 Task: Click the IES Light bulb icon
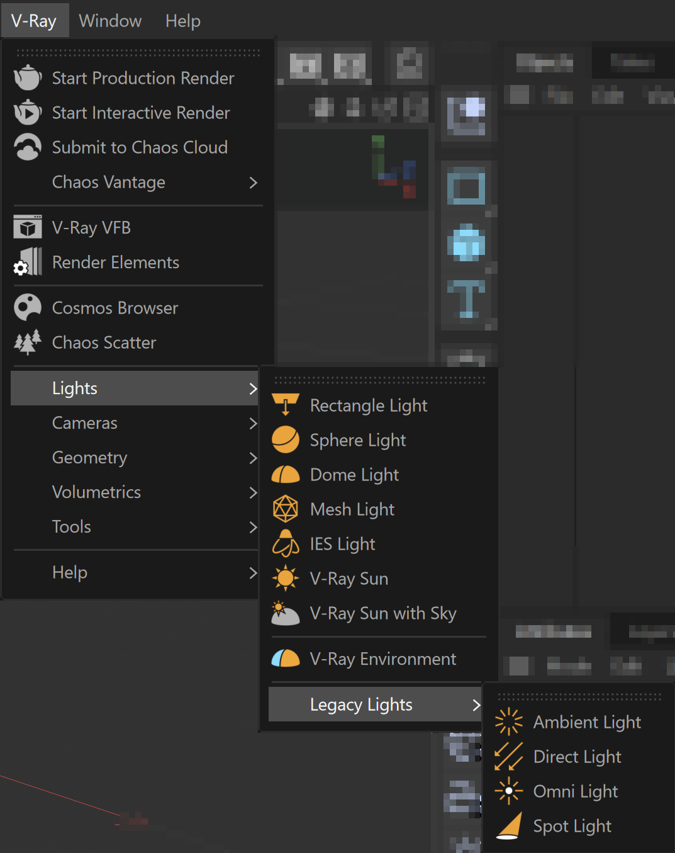pos(286,544)
